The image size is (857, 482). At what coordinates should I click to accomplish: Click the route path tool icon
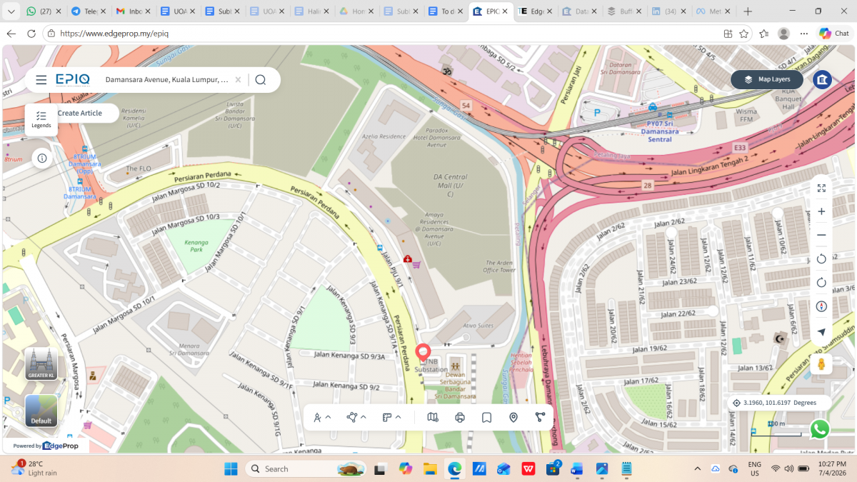point(540,418)
